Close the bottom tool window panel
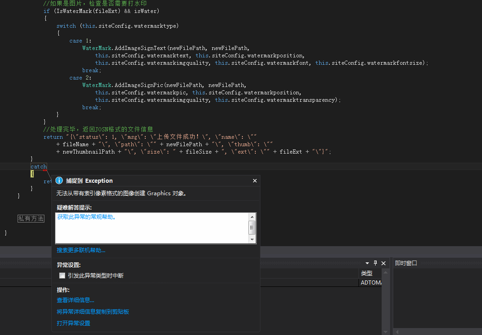This screenshot has width=482, height=335. pos(383,263)
